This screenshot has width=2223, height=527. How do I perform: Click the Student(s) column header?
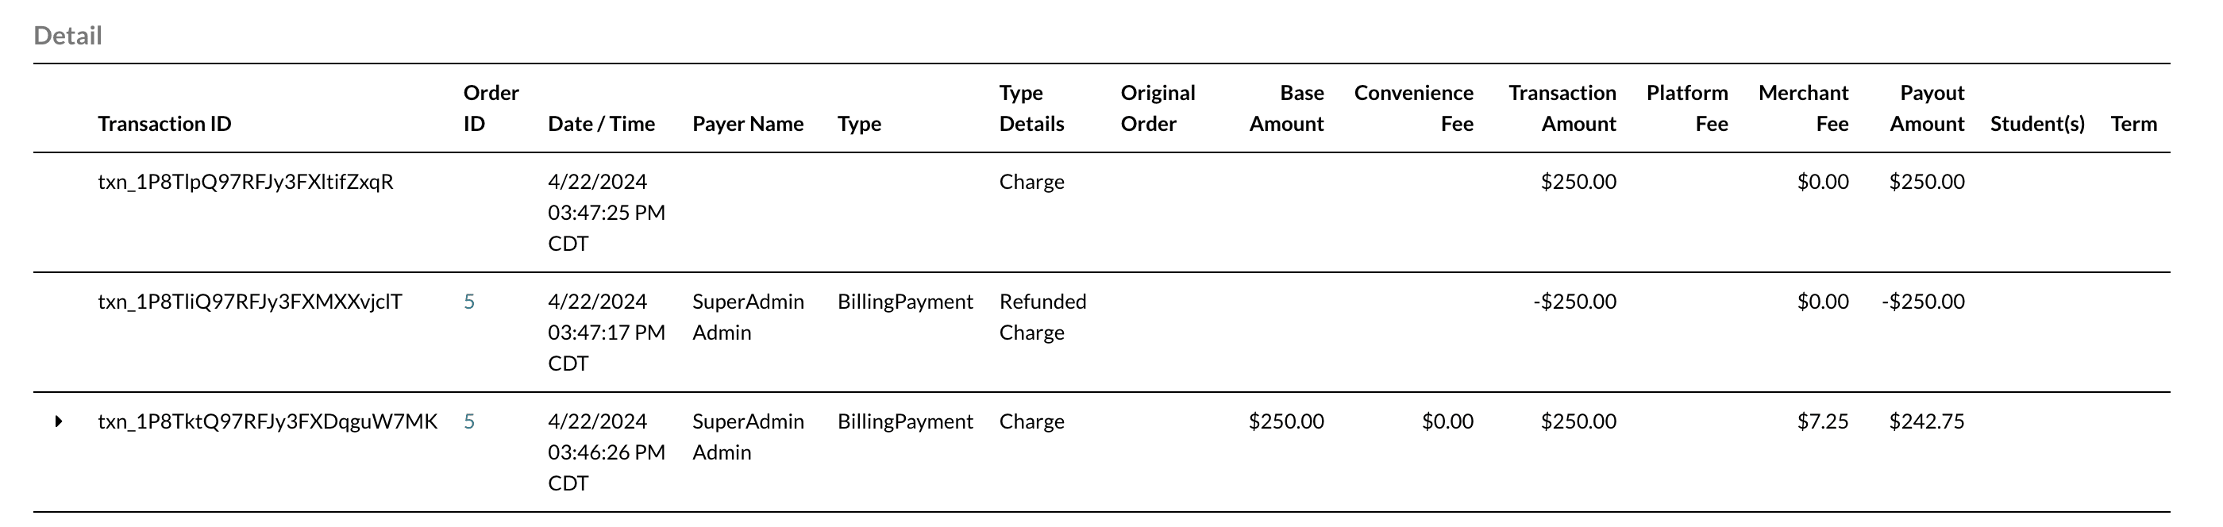pos(2036,124)
